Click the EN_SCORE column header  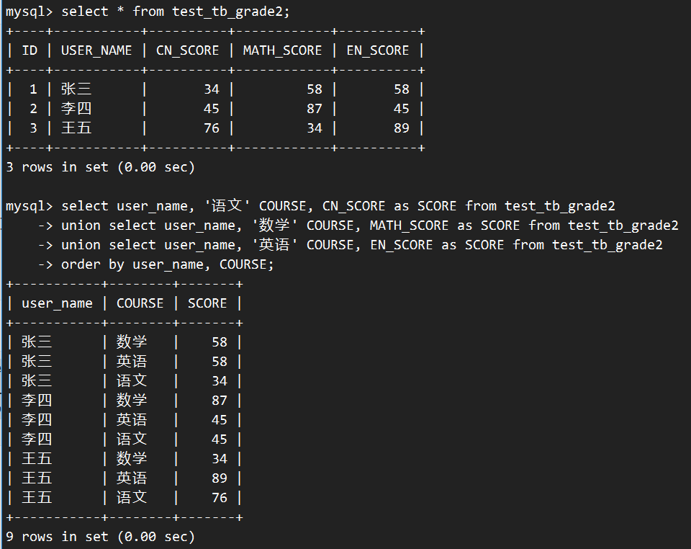coord(377,50)
